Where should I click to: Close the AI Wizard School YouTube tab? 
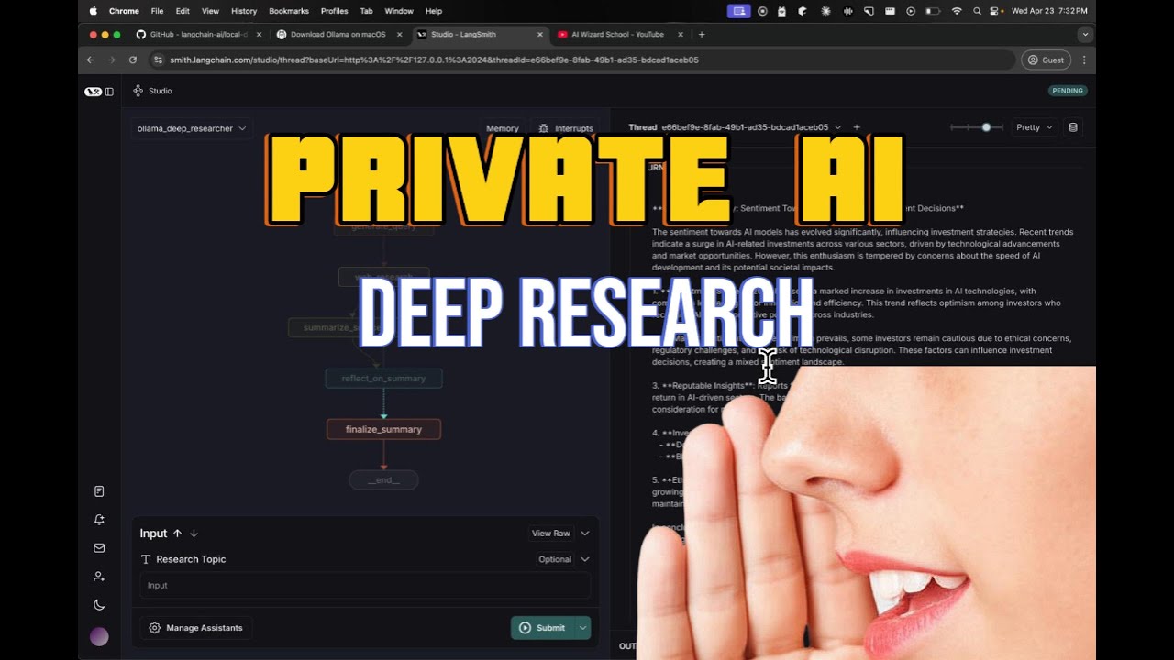681,34
